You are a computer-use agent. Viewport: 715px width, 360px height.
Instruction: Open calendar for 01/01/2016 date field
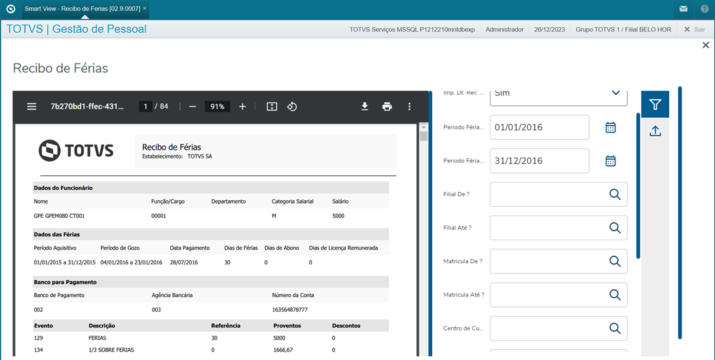click(x=611, y=127)
